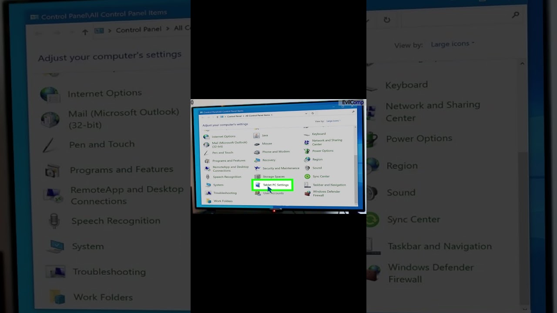Screen dimensions: 557x313
Task: Open the Region item in center video frame
Action: tap(313, 160)
